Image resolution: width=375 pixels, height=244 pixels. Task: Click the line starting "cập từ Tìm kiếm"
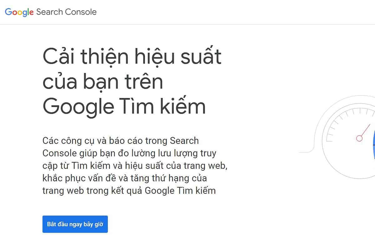[135, 165]
